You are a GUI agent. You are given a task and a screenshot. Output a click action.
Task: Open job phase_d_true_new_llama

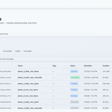pyautogui.click(x=28, y=96)
